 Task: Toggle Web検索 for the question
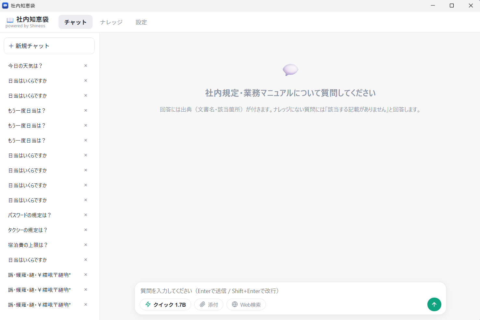(246, 304)
